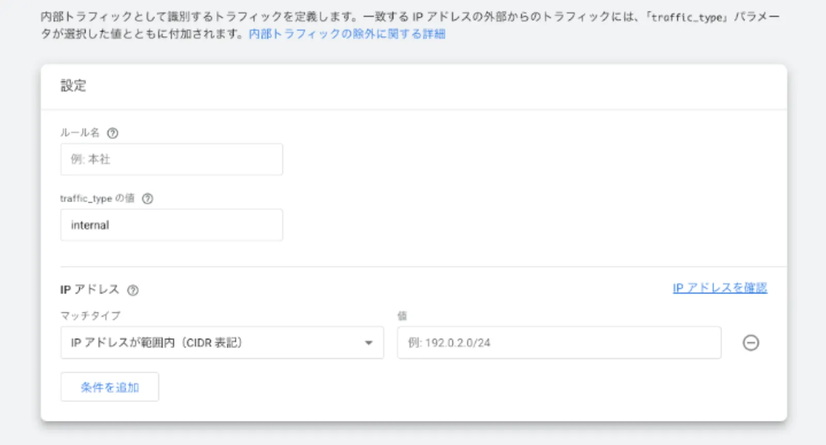Click the IP アドレス section heading
Screen dimensions: 826x445
pos(90,289)
